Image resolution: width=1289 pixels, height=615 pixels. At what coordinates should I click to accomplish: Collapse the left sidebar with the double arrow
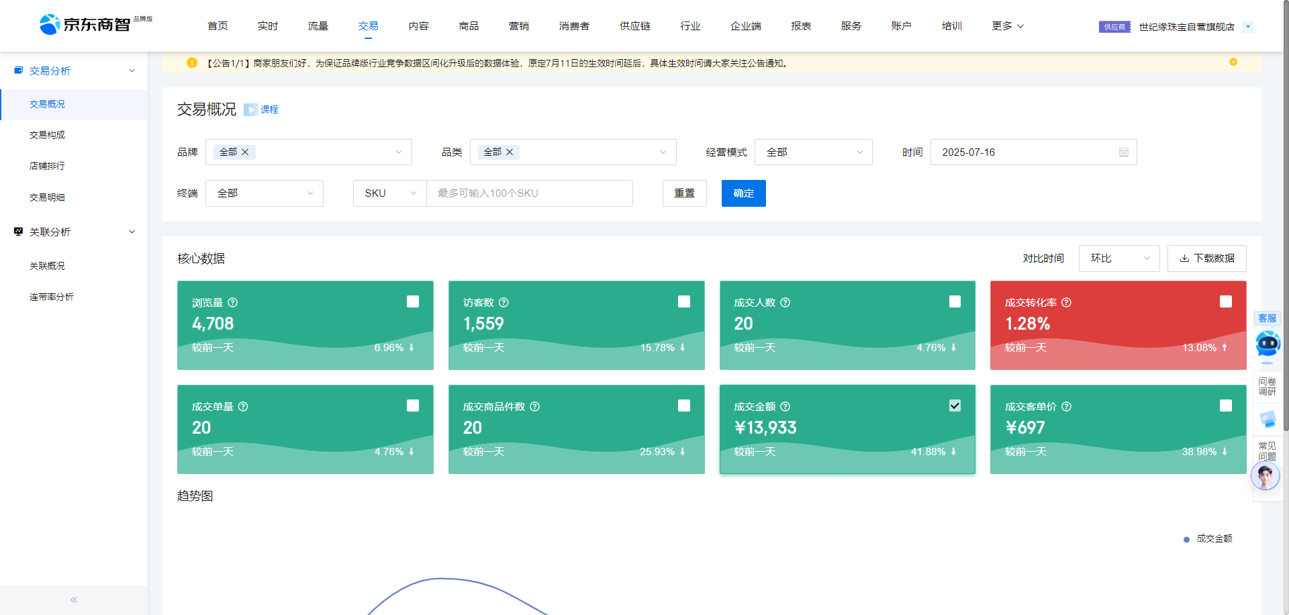coord(74,600)
